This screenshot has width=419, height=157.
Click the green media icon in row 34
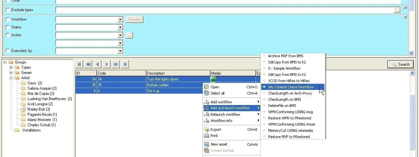213,79
